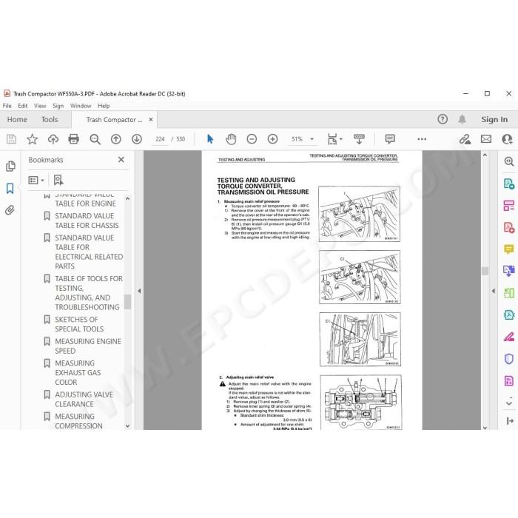Open bookmark MEASURING EXHAUST GAS COLOR
Image resolution: width=518 pixels, height=518 pixels.
78,373
